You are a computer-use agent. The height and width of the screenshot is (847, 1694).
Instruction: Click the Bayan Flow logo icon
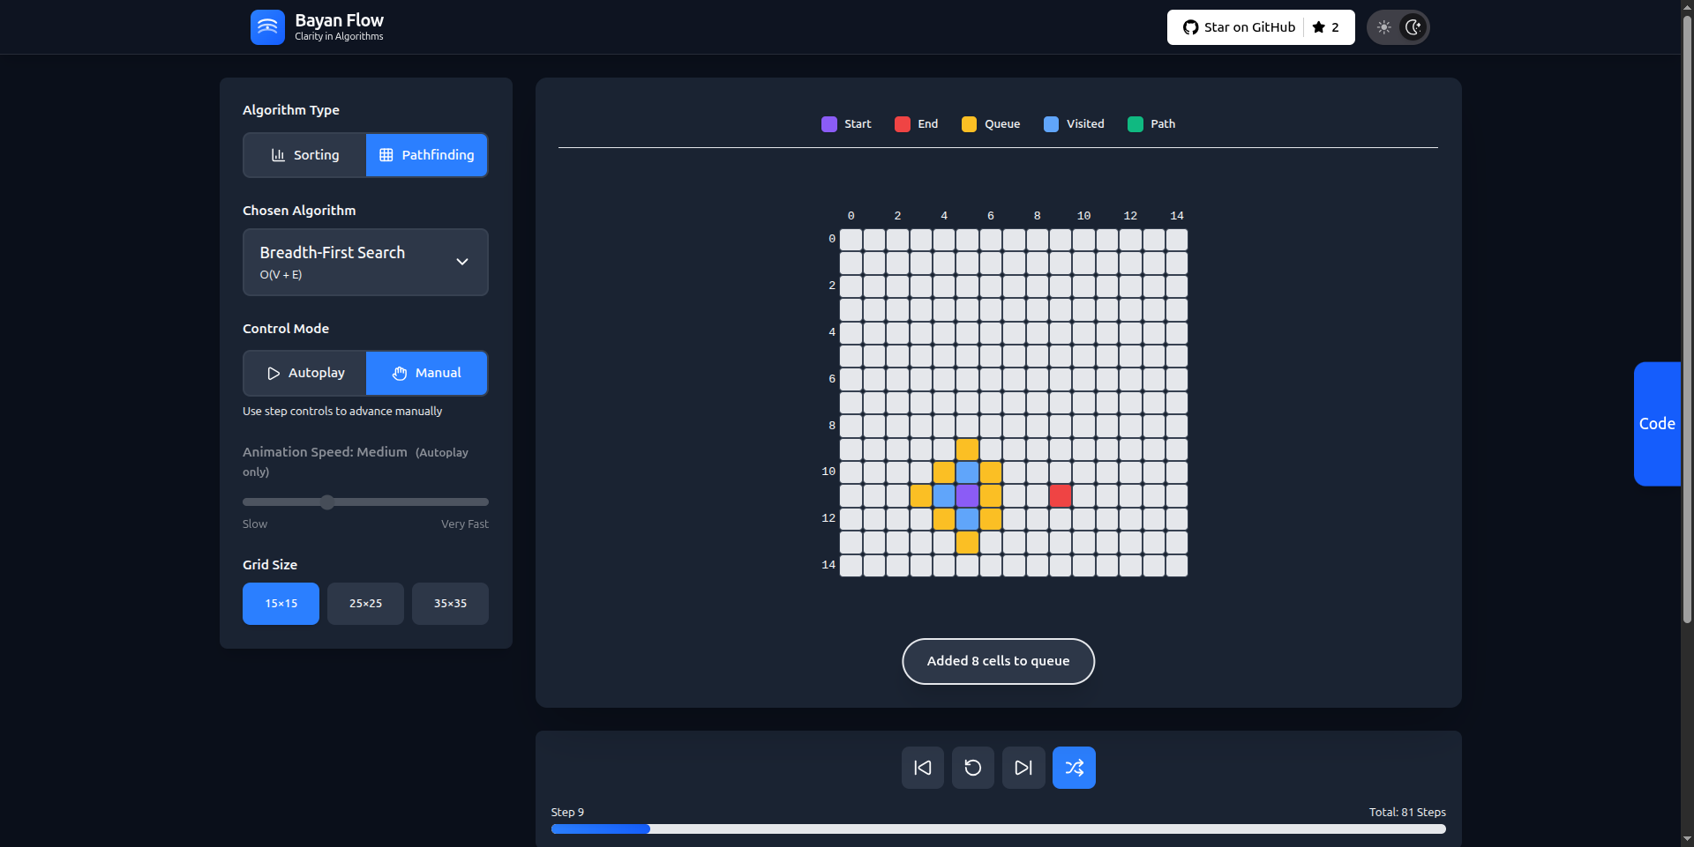266,27
